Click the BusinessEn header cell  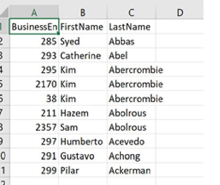pyautogui.click(x=34, y=26)
